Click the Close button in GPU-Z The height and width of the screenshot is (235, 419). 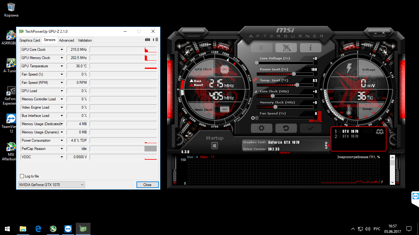click(148, 185)
